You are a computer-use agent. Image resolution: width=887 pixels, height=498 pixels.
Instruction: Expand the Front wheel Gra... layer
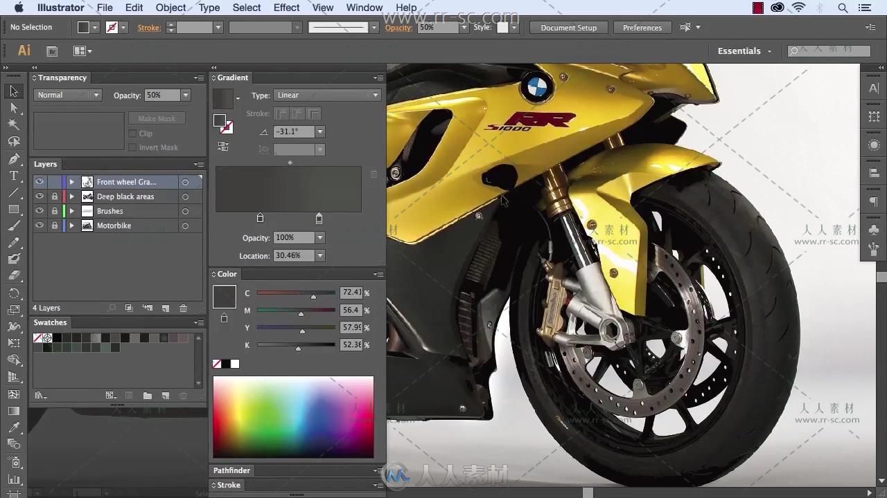(71, 182)
